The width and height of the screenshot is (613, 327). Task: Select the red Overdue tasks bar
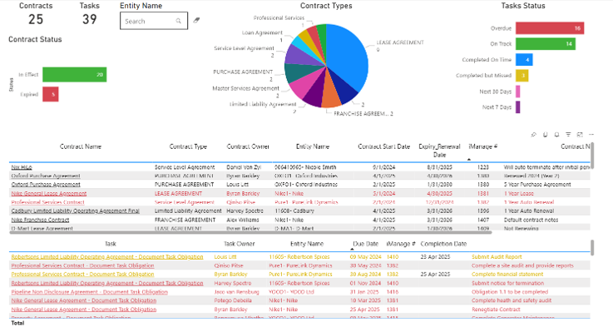coord(550,28)
